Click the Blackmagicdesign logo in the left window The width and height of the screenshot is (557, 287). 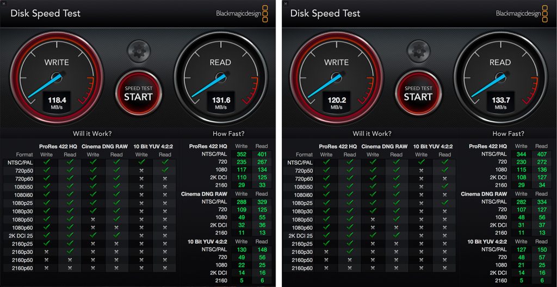tap(242, 14)
